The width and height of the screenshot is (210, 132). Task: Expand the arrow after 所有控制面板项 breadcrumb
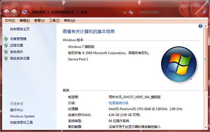point(77,13)
